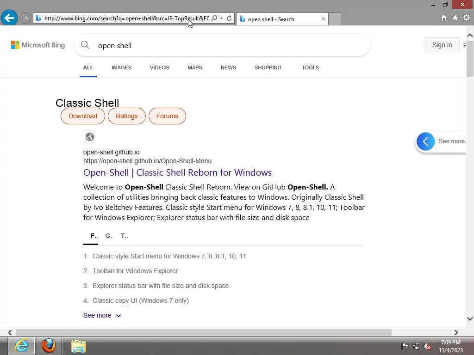Click the vertical scrollbar up arrow
This screenshot has height=355, width=474.
[x=470, y=36]
